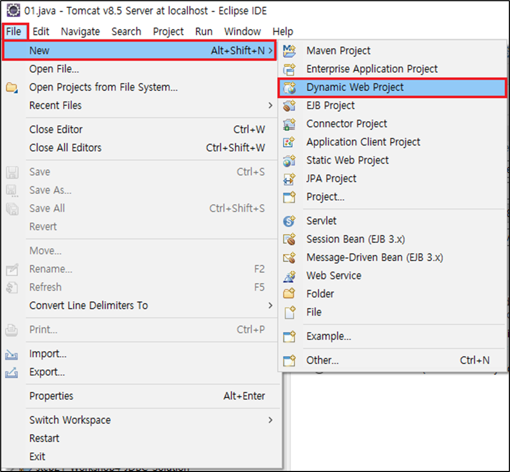Select Folder from New submenu
Image resolution: width=510 pixels, height=472 pixels.
[392, 294]
